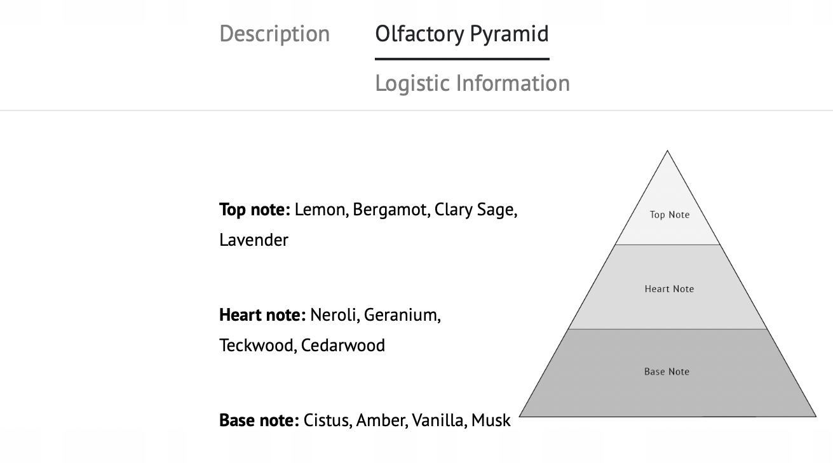833x463 pixels.
Task: Click the word Cistus in base notes
Action: click(327, 420)
